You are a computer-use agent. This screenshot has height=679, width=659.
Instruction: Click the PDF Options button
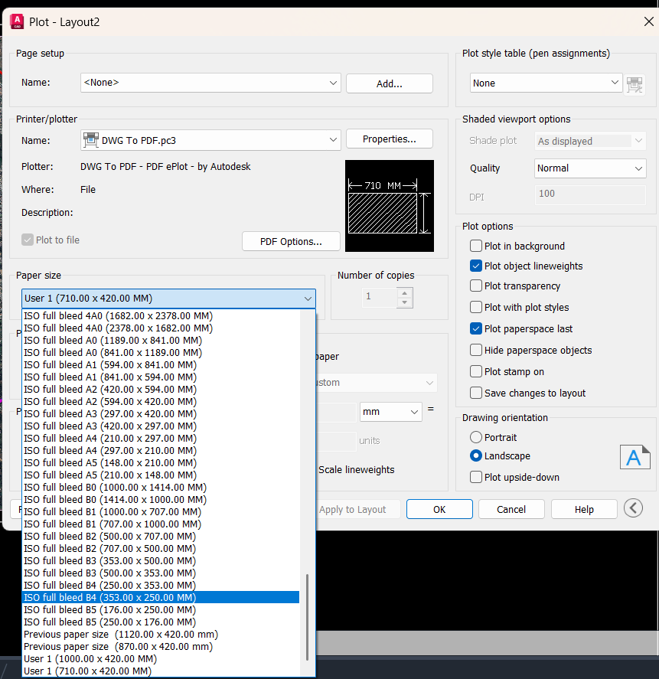[290, 241]
